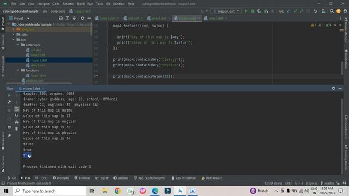Image resolution: width=349 pixels, height=196 pixels.
Task: Toggle scroll to end in the Run console
Action: (16, 115)
